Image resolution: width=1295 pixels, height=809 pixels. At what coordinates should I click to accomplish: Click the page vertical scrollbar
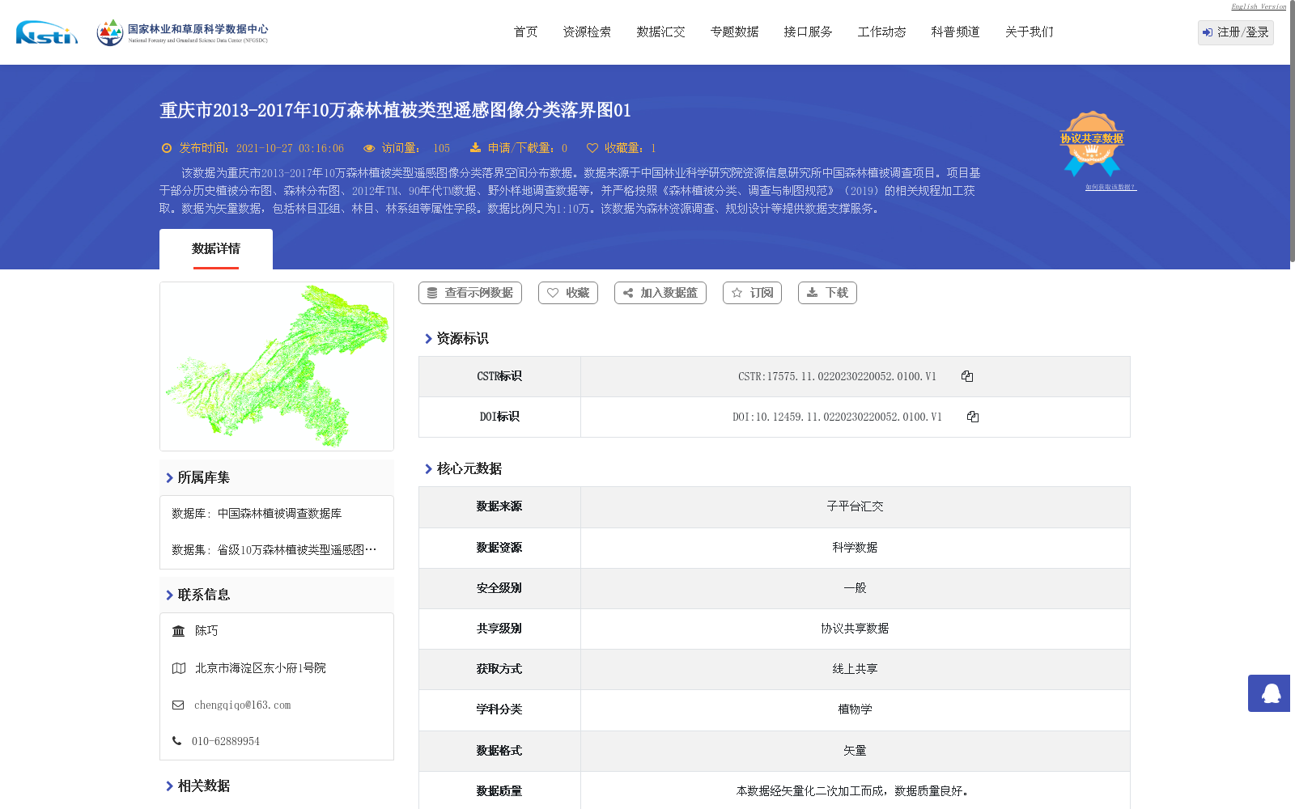1293,131
